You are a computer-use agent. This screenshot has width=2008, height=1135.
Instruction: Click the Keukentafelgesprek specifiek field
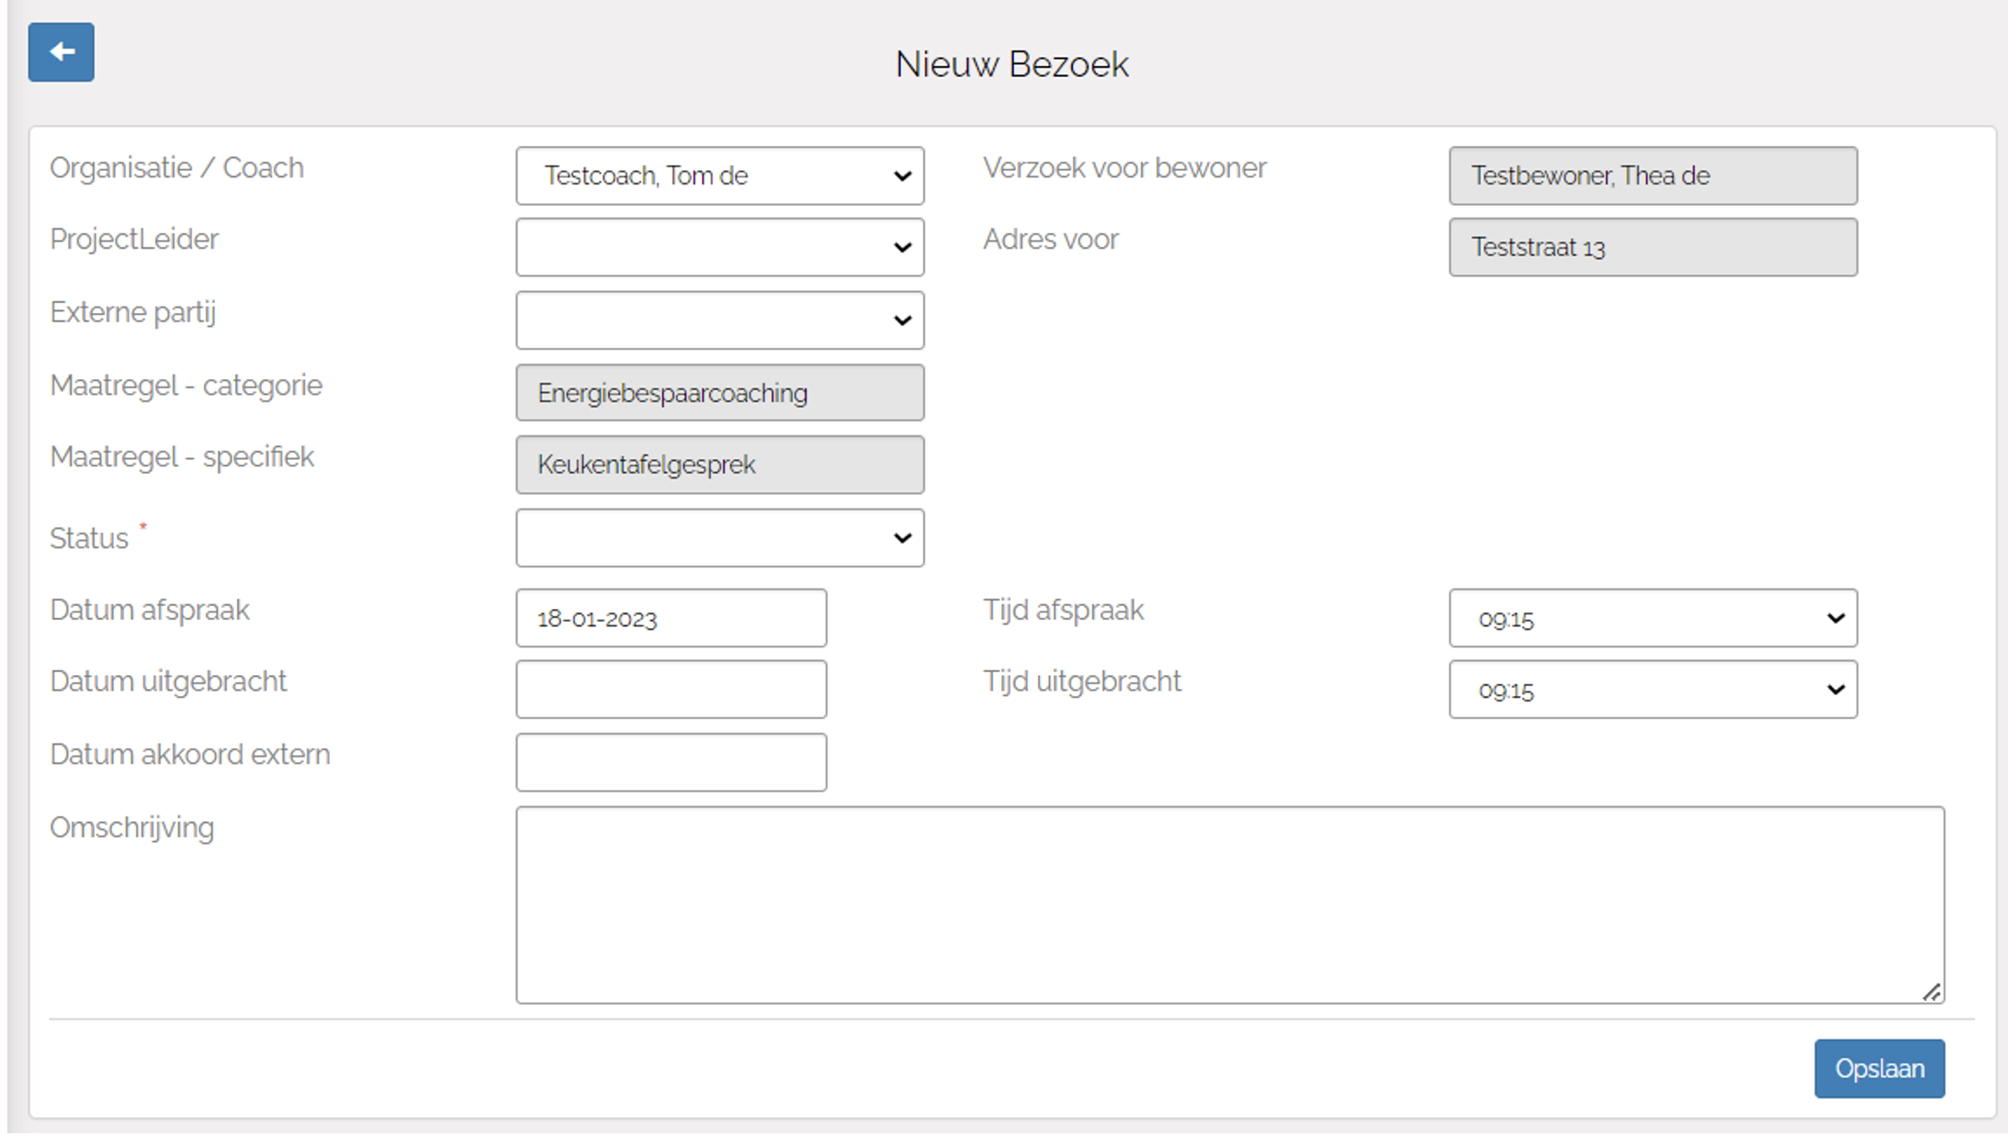(x=719, y=465)
